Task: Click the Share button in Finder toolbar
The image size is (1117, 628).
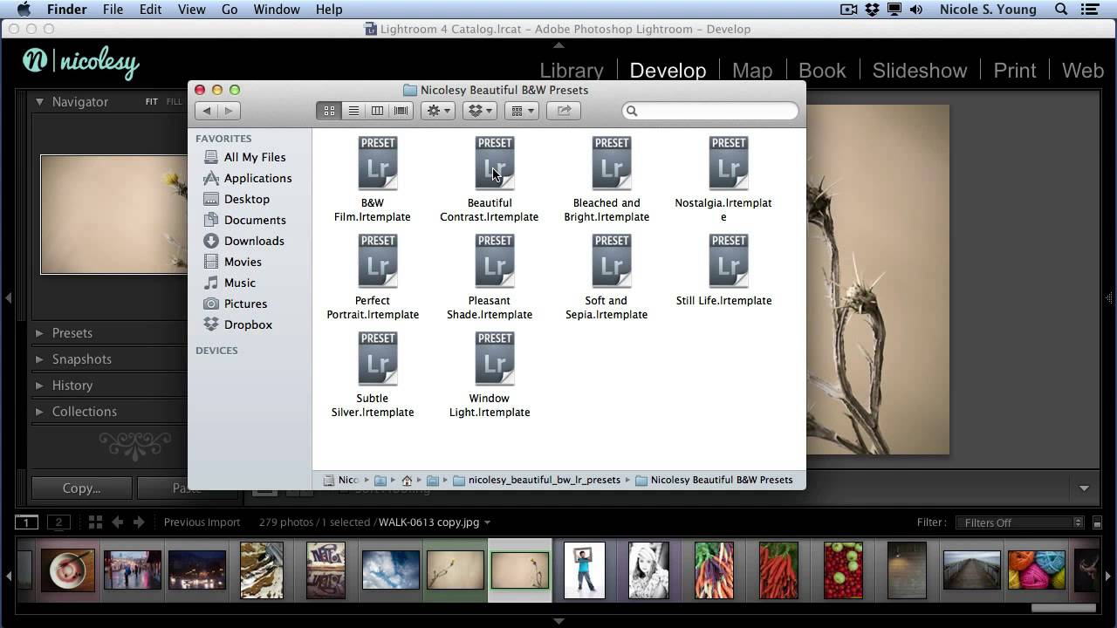Action: point(564,111)
